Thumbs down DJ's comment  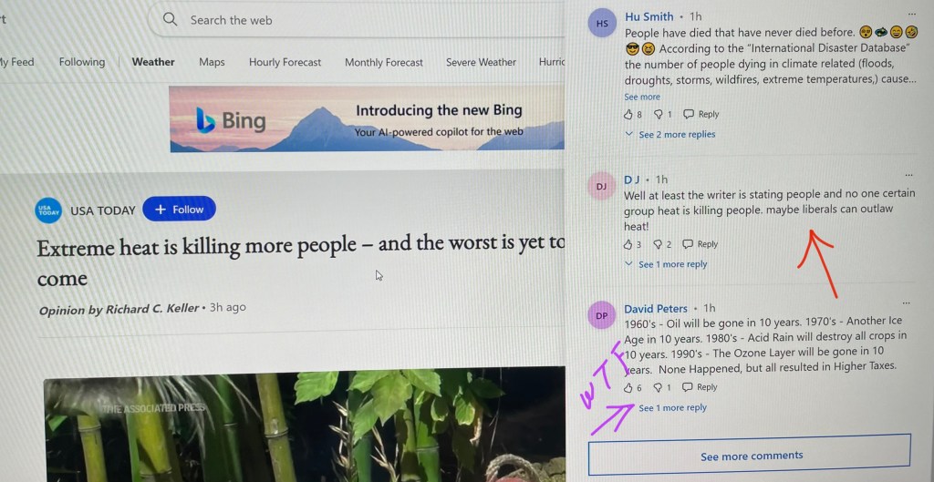pos(658,244)
